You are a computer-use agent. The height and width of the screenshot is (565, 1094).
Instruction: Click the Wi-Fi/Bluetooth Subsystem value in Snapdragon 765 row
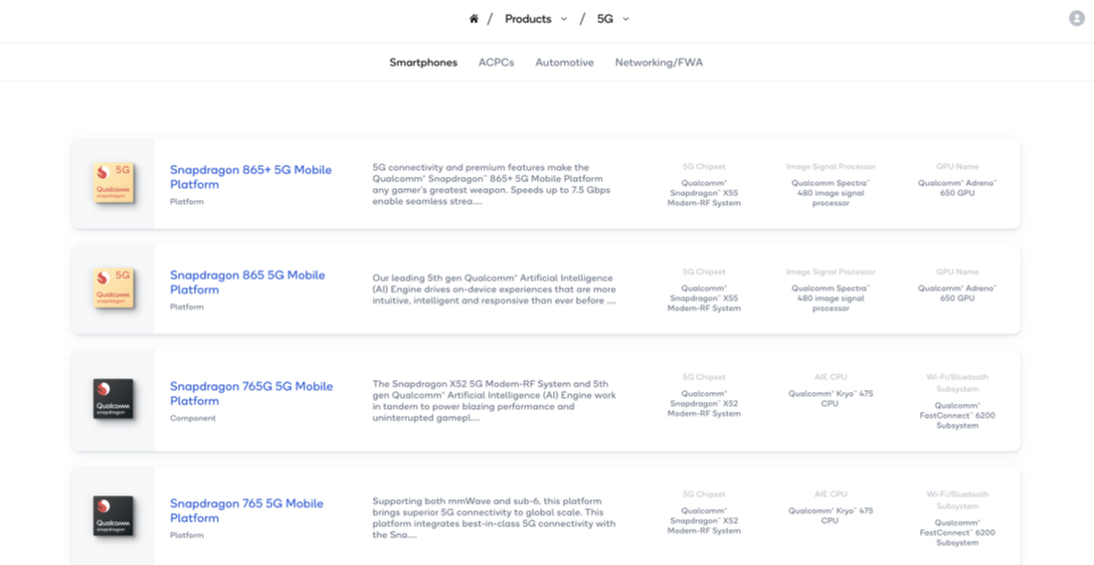(x=957, y=532)
